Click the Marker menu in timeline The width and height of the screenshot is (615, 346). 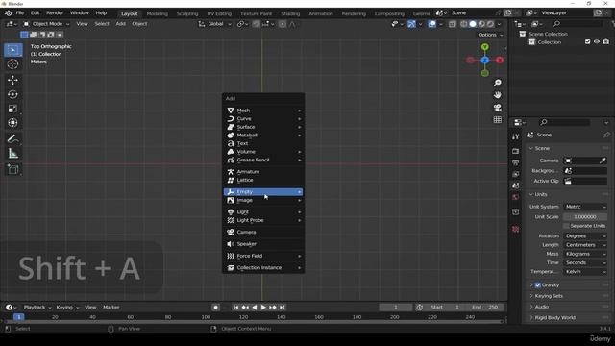(111, 308)
